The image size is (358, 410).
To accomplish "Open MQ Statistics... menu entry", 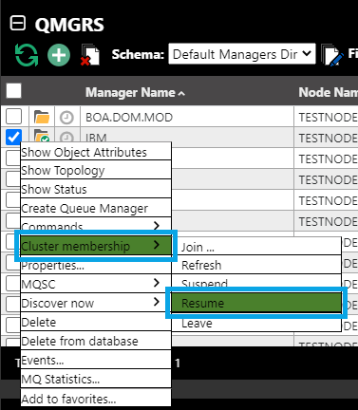I will click(96, 379).
